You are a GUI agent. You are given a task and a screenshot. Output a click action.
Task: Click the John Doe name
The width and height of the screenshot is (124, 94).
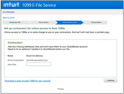(12, 64)
